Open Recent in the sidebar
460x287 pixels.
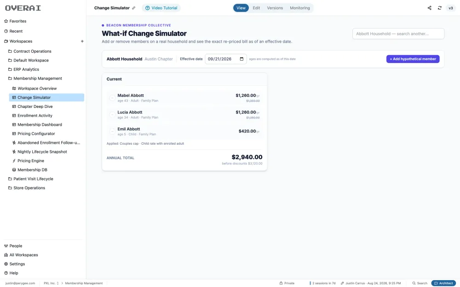(13, 31)
